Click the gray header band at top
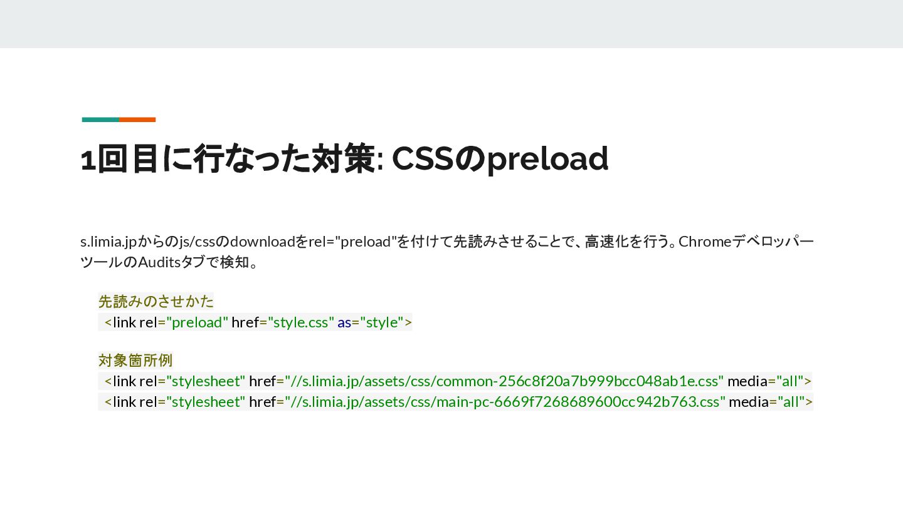The height and width of the screenshot is (507, 903). 451,24
